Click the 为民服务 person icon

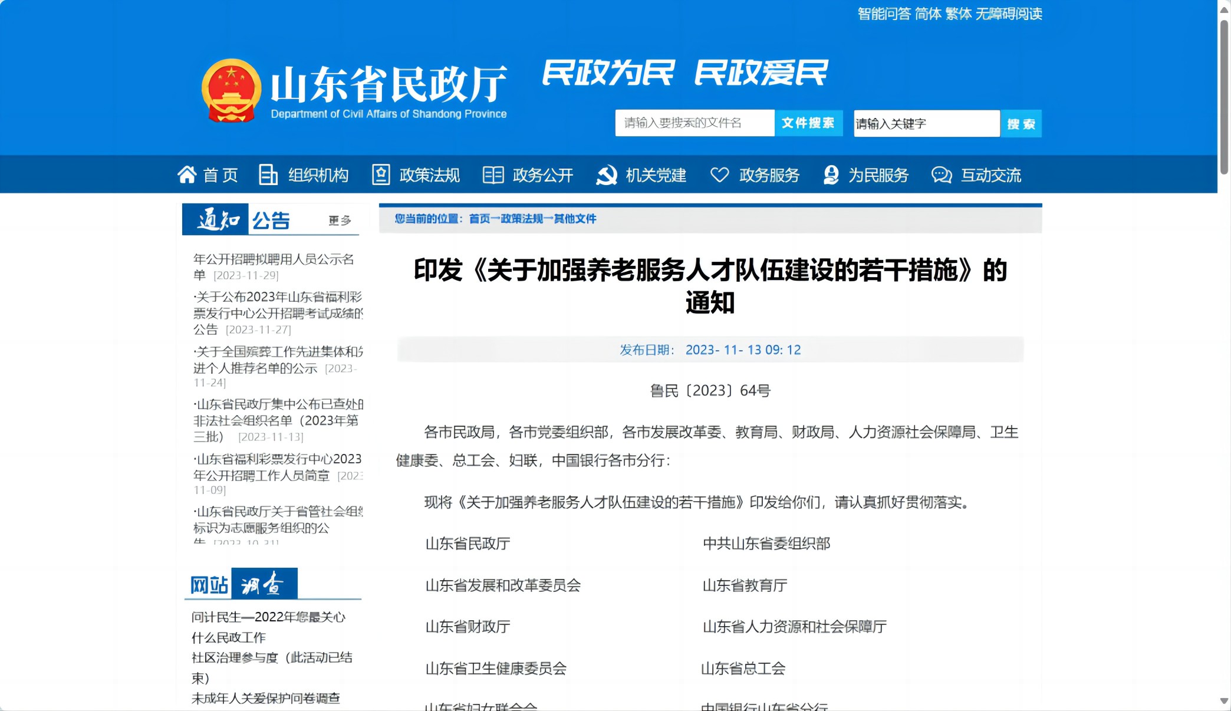[831, 175]
